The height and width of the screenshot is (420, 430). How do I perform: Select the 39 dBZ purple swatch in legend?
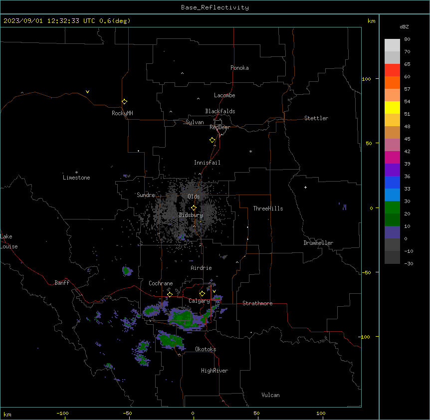pyautogui.click(x=392, y=170)
